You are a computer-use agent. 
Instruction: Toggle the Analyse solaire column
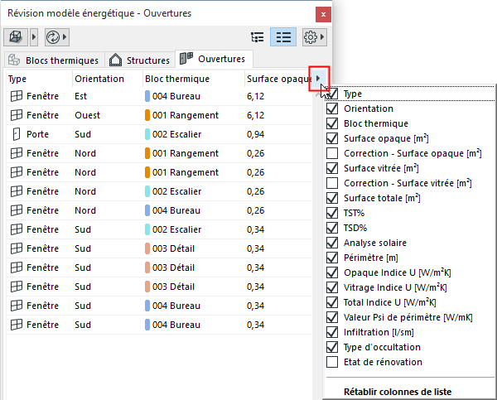point(332,243)
